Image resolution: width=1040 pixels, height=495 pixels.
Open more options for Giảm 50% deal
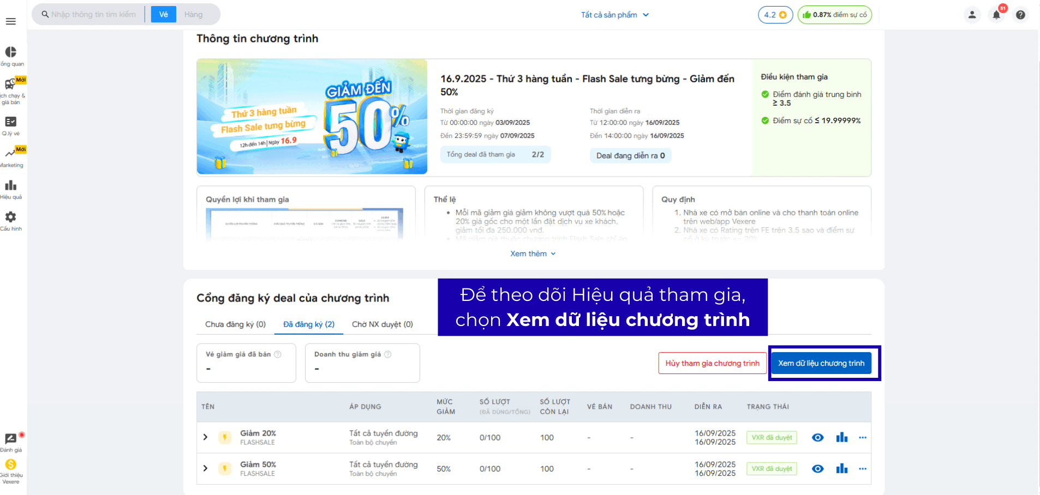click(x=862, y=469)
